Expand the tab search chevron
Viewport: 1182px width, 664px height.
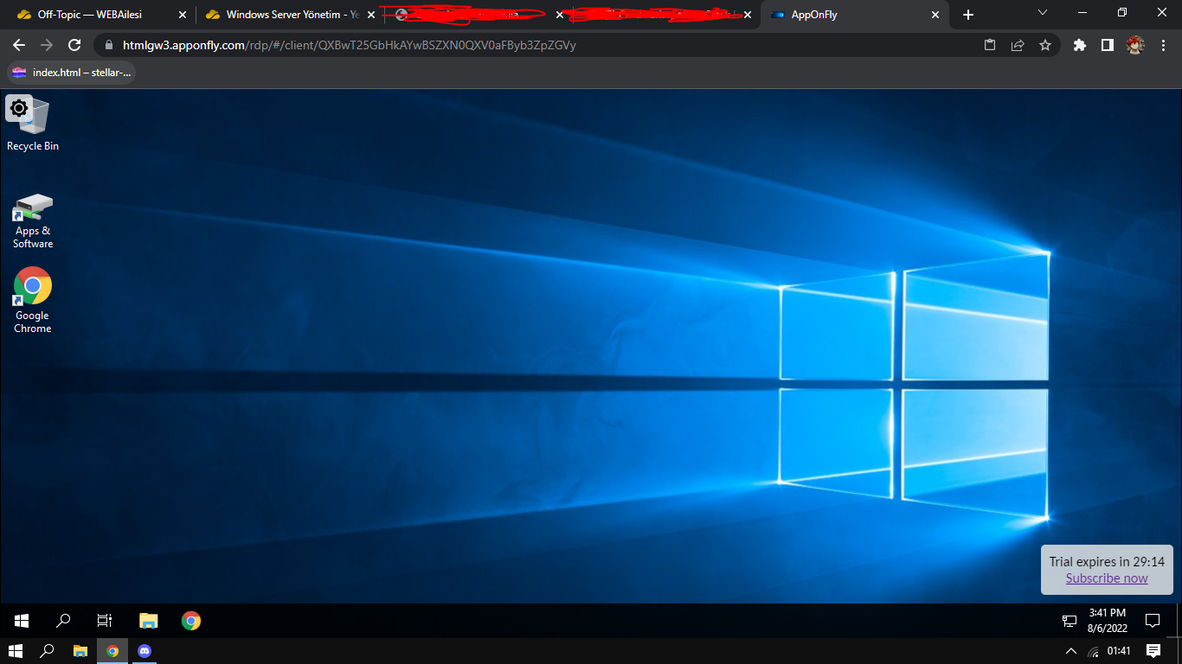click(x=1043, y=13)
